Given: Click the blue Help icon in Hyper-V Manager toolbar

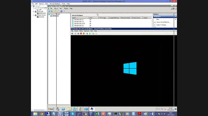Looking at the screenshot, I should click(62, 11).
